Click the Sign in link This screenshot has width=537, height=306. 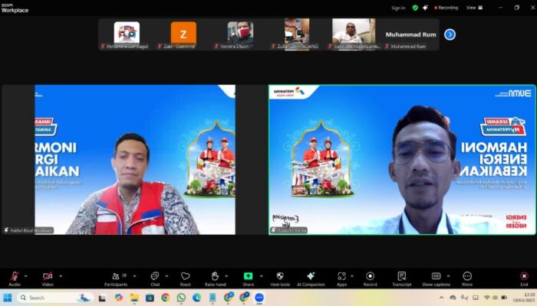(x=398, y=8)
